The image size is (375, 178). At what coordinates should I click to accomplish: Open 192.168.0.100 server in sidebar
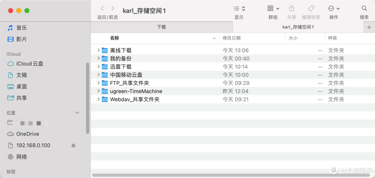click(x=33, y=145)
